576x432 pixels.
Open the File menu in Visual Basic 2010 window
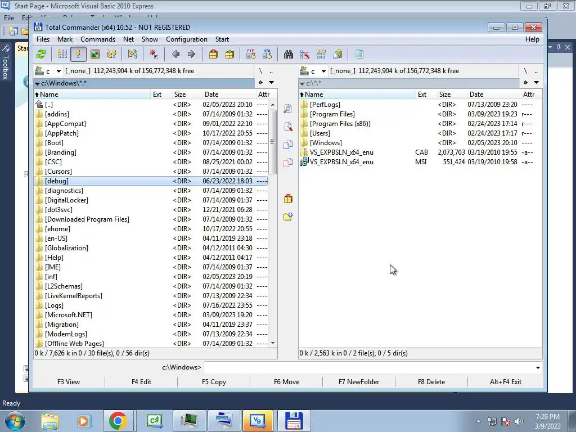[x=9, y=17]
